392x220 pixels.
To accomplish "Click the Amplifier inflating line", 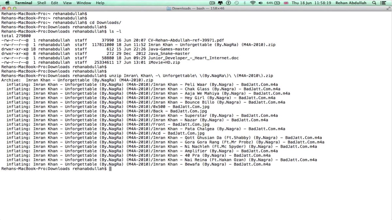I will tap(142, 151).
